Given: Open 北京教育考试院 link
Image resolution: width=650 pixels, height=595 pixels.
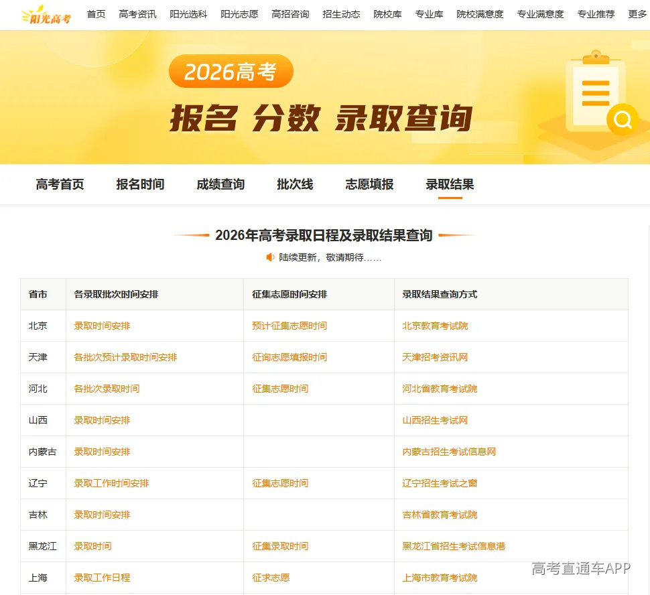Looking at the screenshot, I should point(435,326).
